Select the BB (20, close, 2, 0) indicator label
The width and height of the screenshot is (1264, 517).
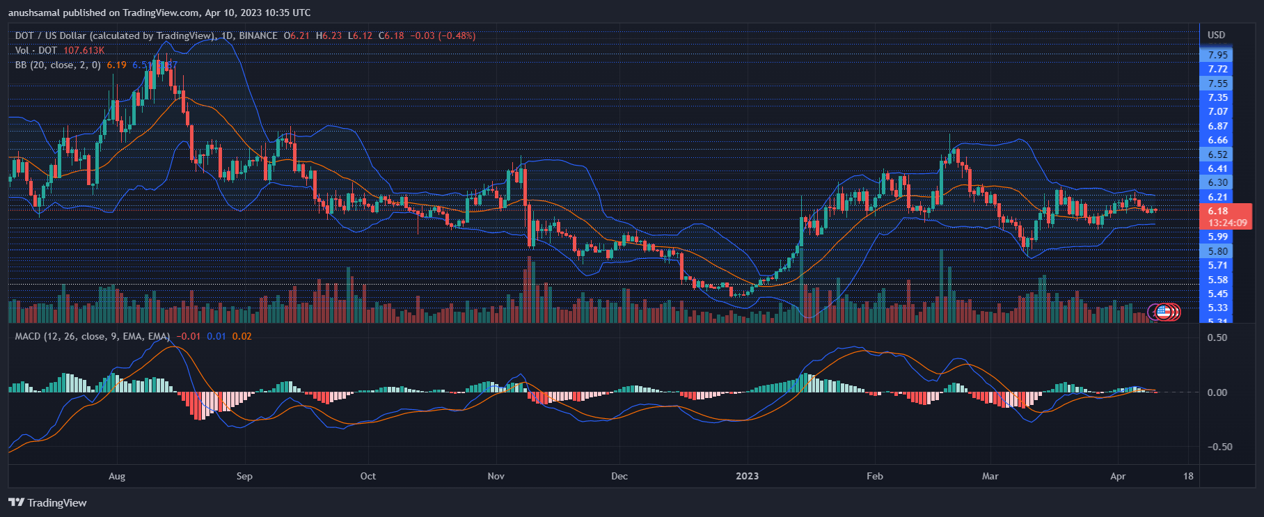coord(58,65)
